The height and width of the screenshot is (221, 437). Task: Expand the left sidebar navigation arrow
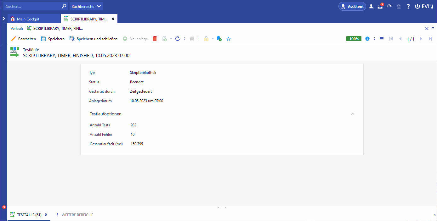click(3, 19)
